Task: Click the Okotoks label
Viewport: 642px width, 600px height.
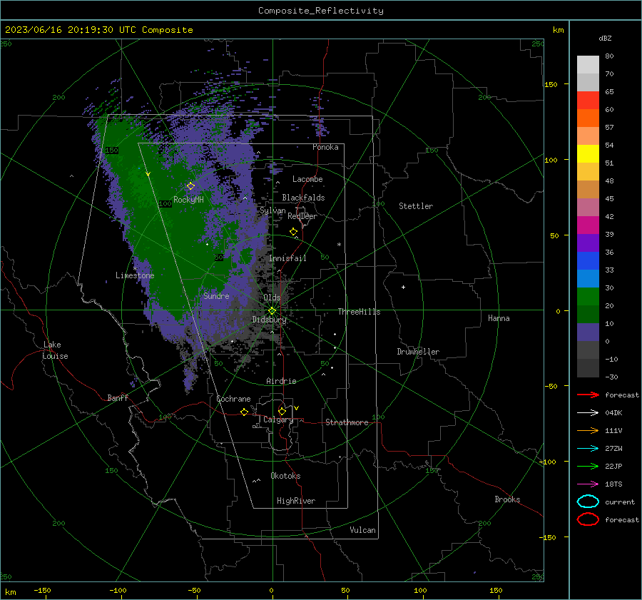Action: tap(285, 476)
